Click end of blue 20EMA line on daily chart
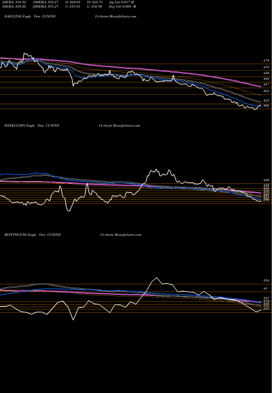This screenshot has width=272, height=393. pyautogui.click(x=261, y=106)
